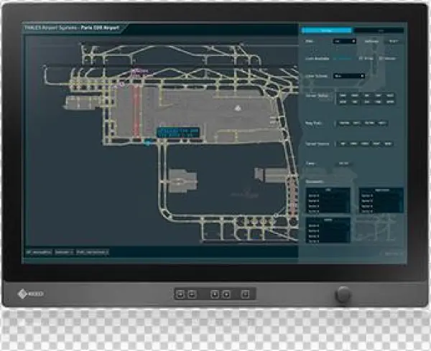
Task: Click the first button of the five-button row
Action: tap(343, 144)
